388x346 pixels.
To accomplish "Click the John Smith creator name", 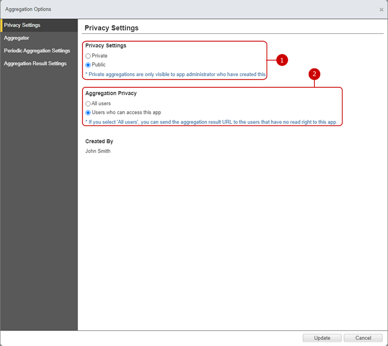I will click(98, 151).
